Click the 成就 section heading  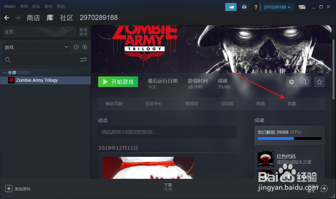[x=259, y=120]
